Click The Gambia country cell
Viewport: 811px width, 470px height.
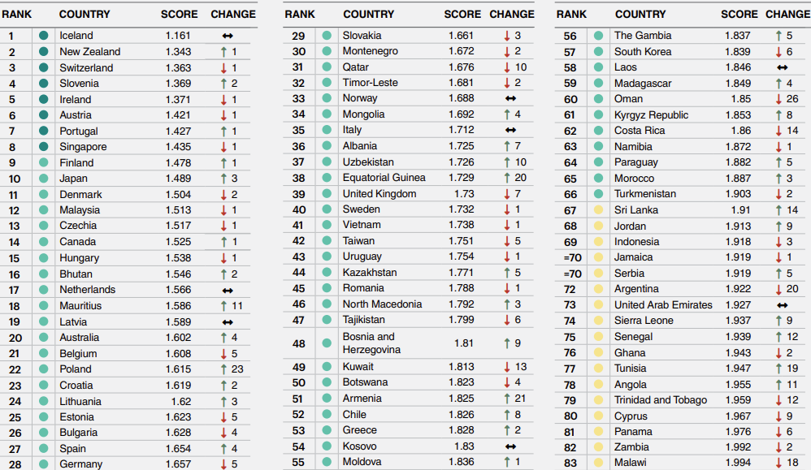(x=643, y=36)
